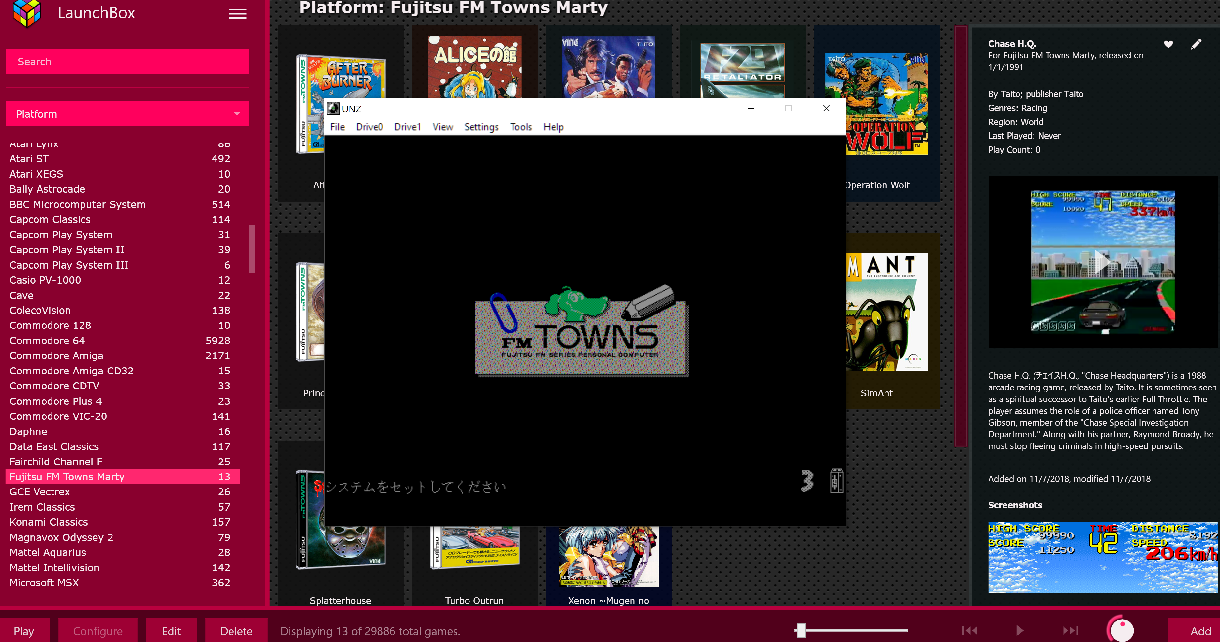
Task: Select Casio PV-1000 platform
Action: 122,280
